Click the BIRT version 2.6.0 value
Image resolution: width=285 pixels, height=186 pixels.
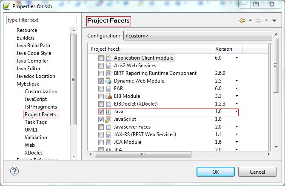220,73
